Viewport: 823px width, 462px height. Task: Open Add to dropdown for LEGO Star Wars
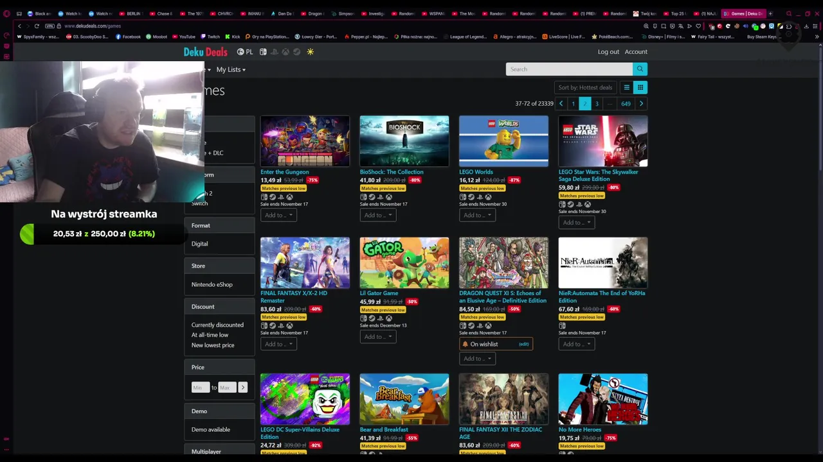pos(577,223)
